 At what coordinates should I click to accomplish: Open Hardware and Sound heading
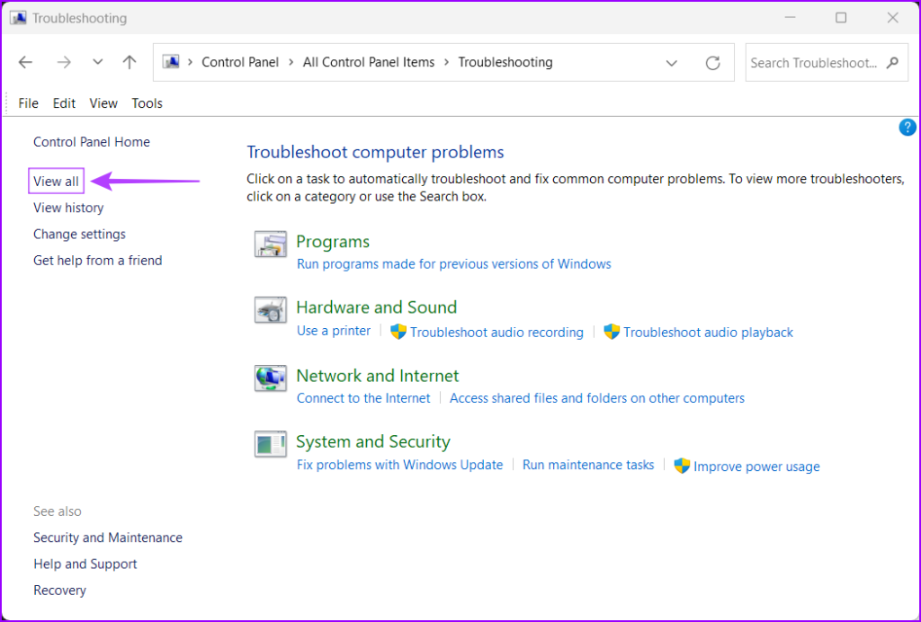(x=376, y=307)
